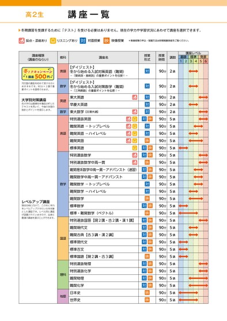Click the 大学別対策講座 category heading

pos(34,100)
